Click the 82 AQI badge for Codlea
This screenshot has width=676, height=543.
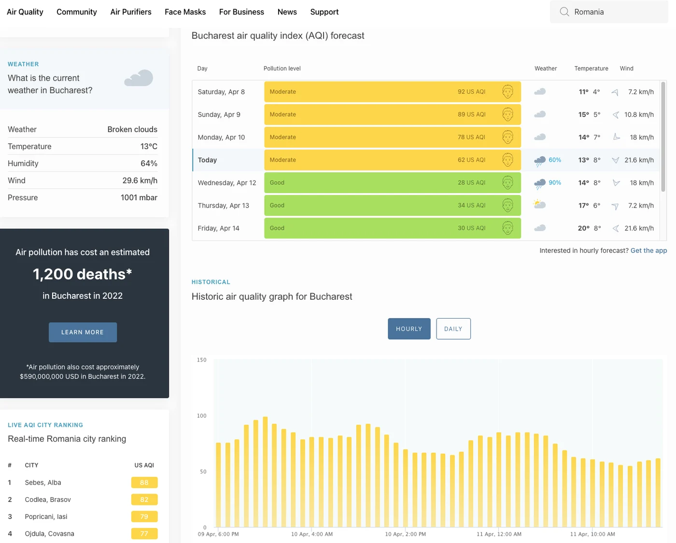point(144,500)
